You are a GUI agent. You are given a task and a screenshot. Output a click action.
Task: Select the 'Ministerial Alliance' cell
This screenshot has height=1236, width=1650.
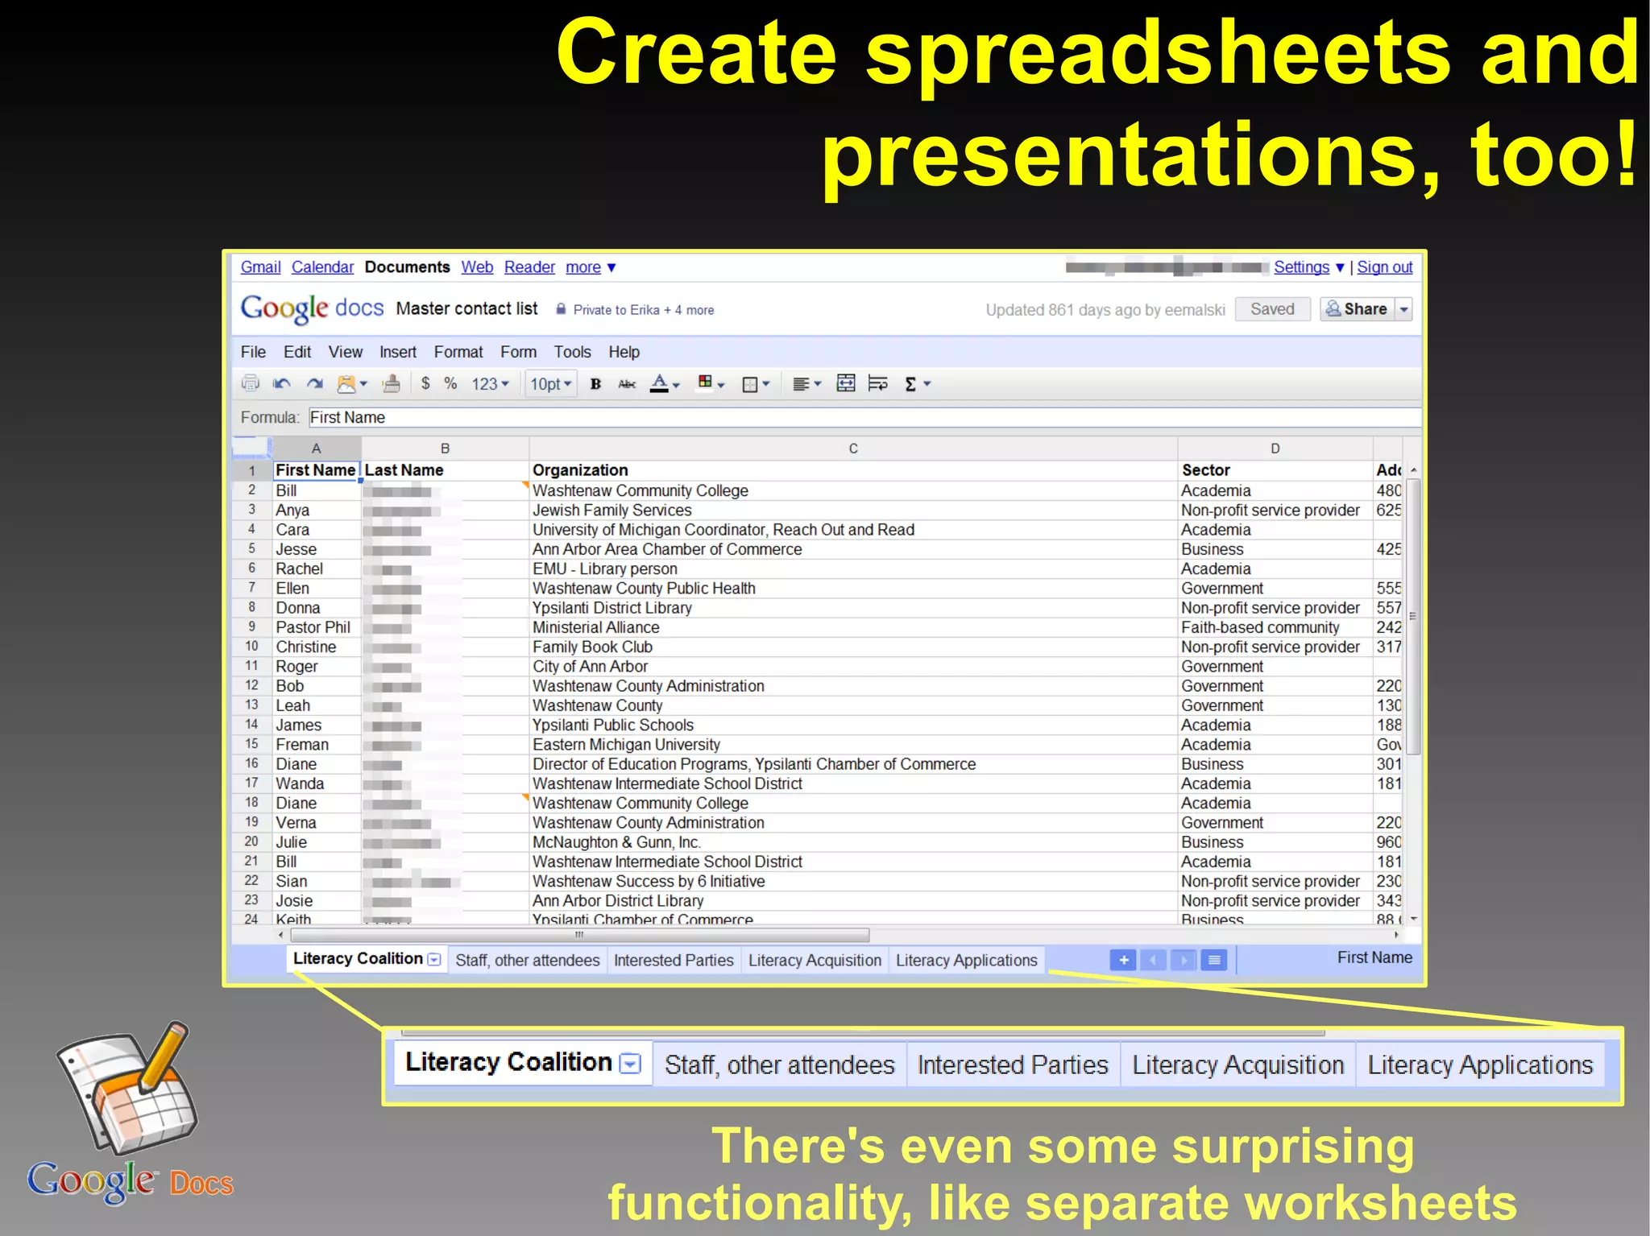pyautogui.click(x=853, y=627)
